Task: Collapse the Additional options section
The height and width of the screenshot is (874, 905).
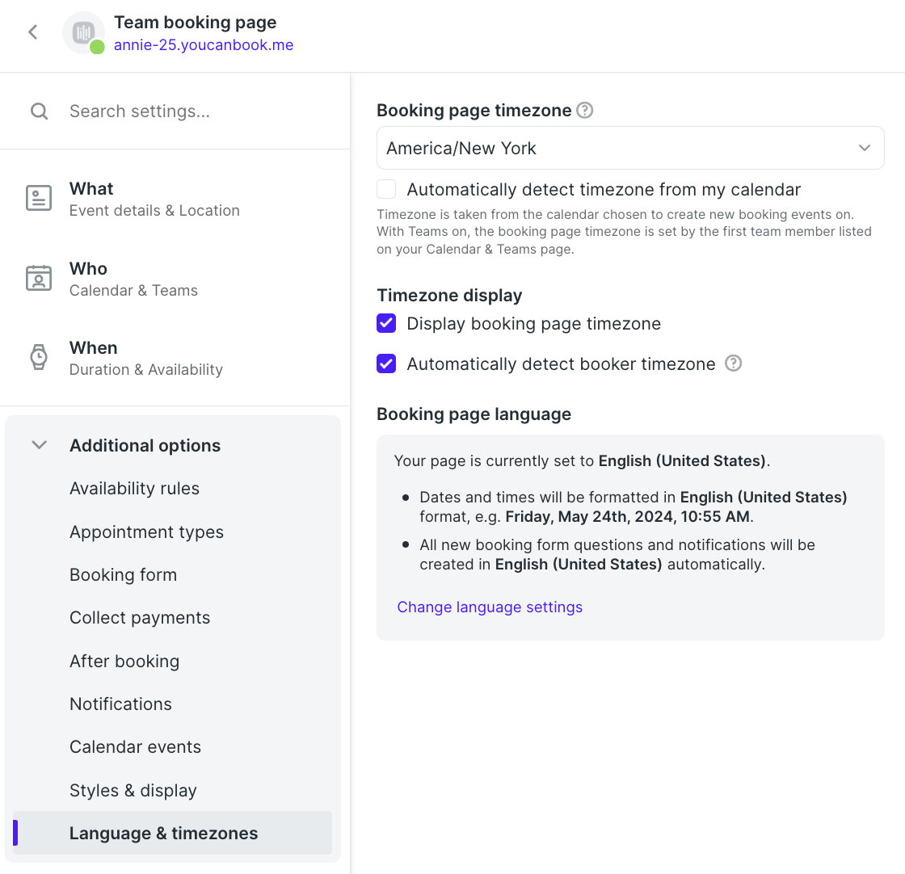Action: pyautogui.click(x=40, y=445)
